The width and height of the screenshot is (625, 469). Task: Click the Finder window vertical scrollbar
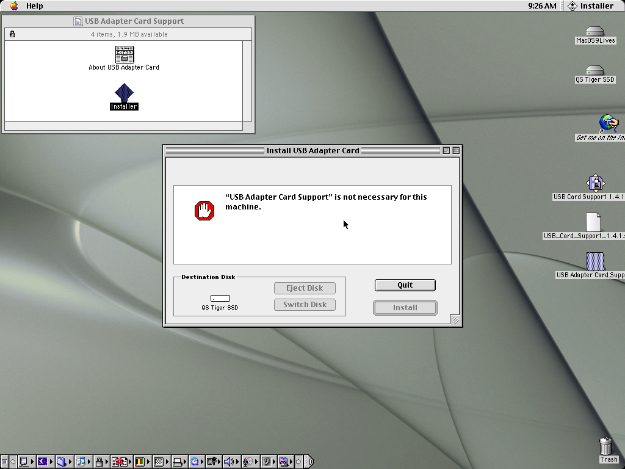click(247, 81)
